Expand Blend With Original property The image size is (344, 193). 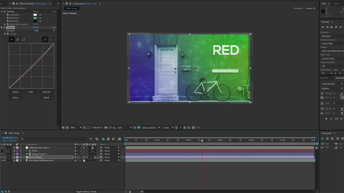click(x=5, y=24)
